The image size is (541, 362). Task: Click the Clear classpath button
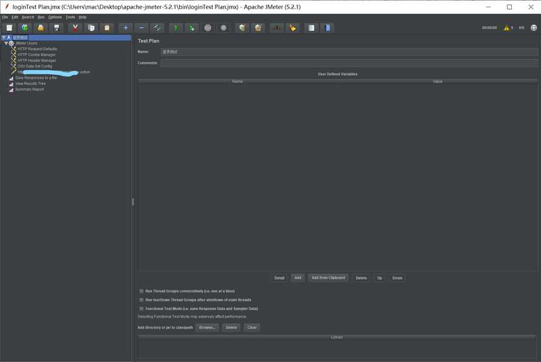click(252, 327)
